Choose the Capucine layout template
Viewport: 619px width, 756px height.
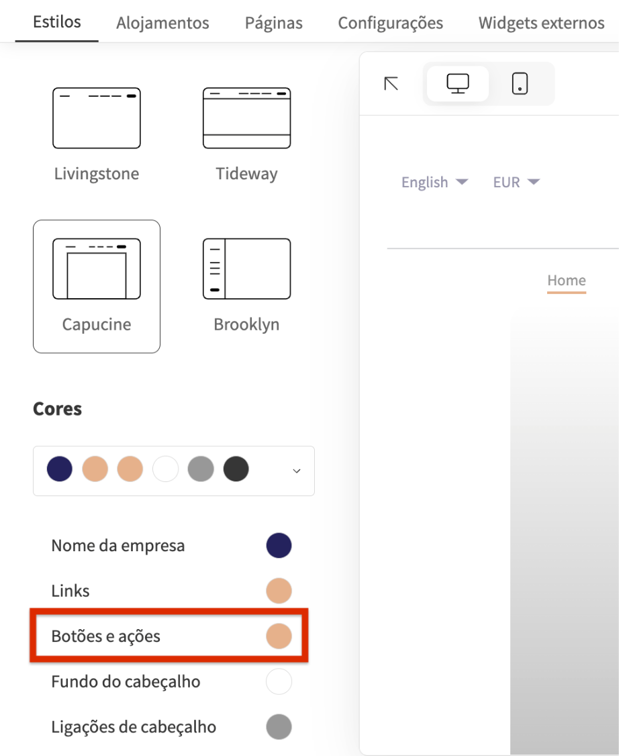coord(96,269)
